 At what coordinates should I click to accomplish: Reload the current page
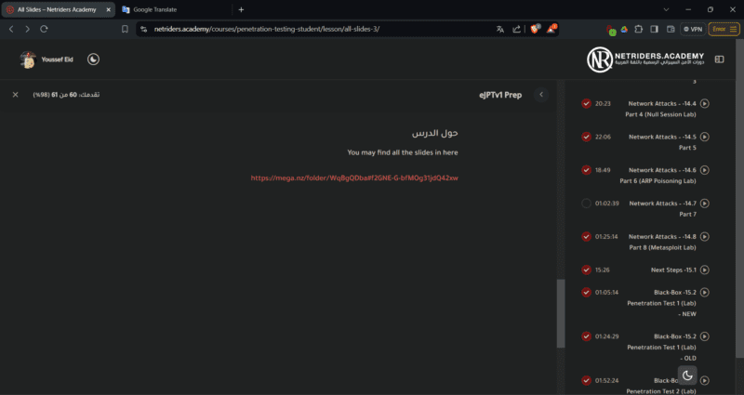point(44,29)
